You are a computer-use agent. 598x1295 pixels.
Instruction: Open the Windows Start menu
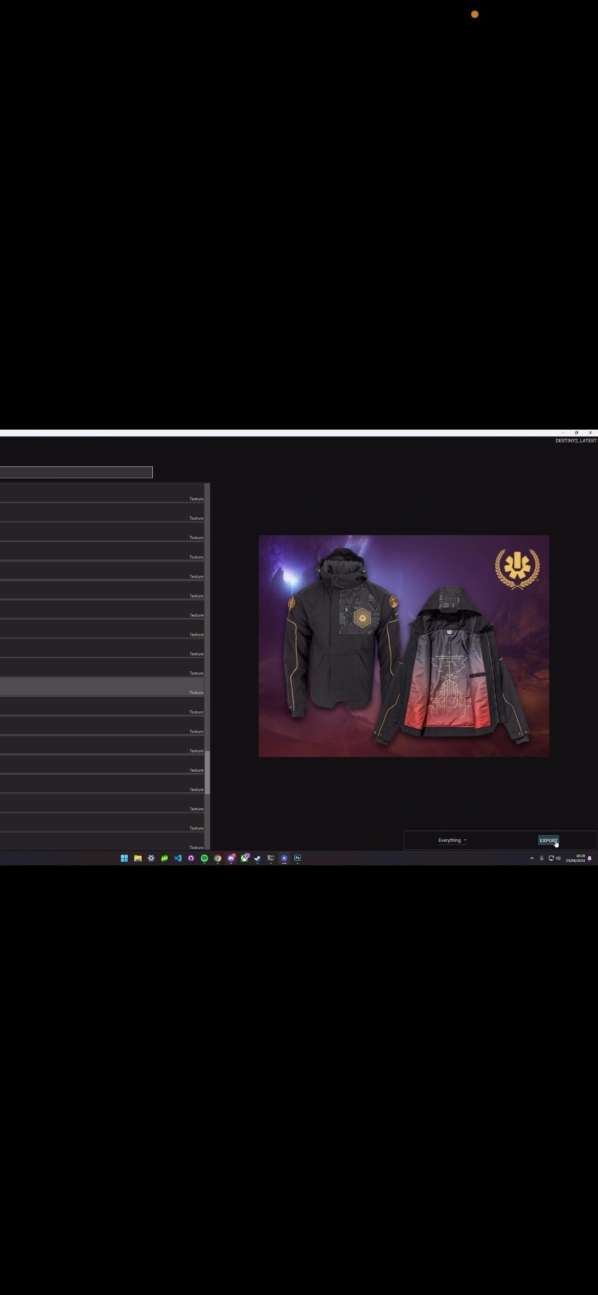[124, 858]
